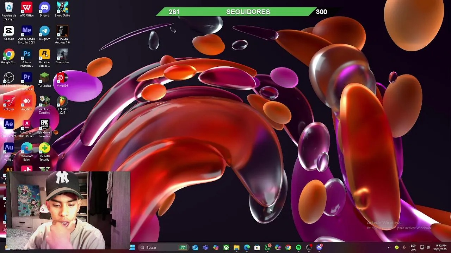This screenshot has width=451, height=253.
Task: Select the Rockstar Games Launcher icon
Action: pos(44,58)
